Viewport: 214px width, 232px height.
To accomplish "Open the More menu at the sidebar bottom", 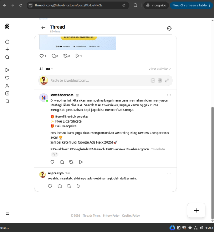I will coord(7,214).
